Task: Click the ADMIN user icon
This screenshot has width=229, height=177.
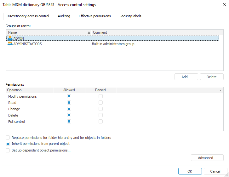Action: 10,38
